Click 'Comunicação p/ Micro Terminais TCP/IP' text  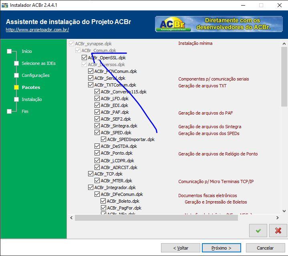point(216,181)
